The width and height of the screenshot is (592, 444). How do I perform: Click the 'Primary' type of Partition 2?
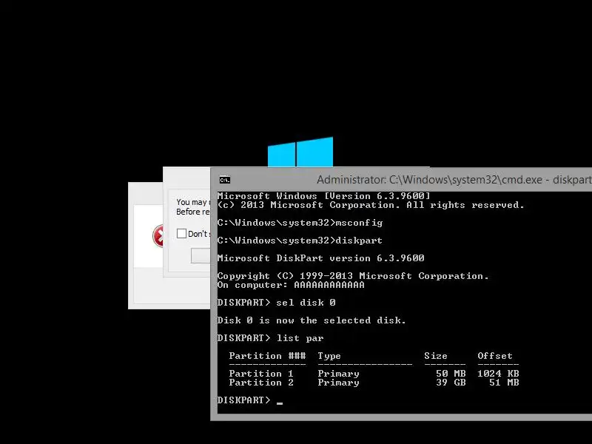pyautogui.click(x=339, y=383)
